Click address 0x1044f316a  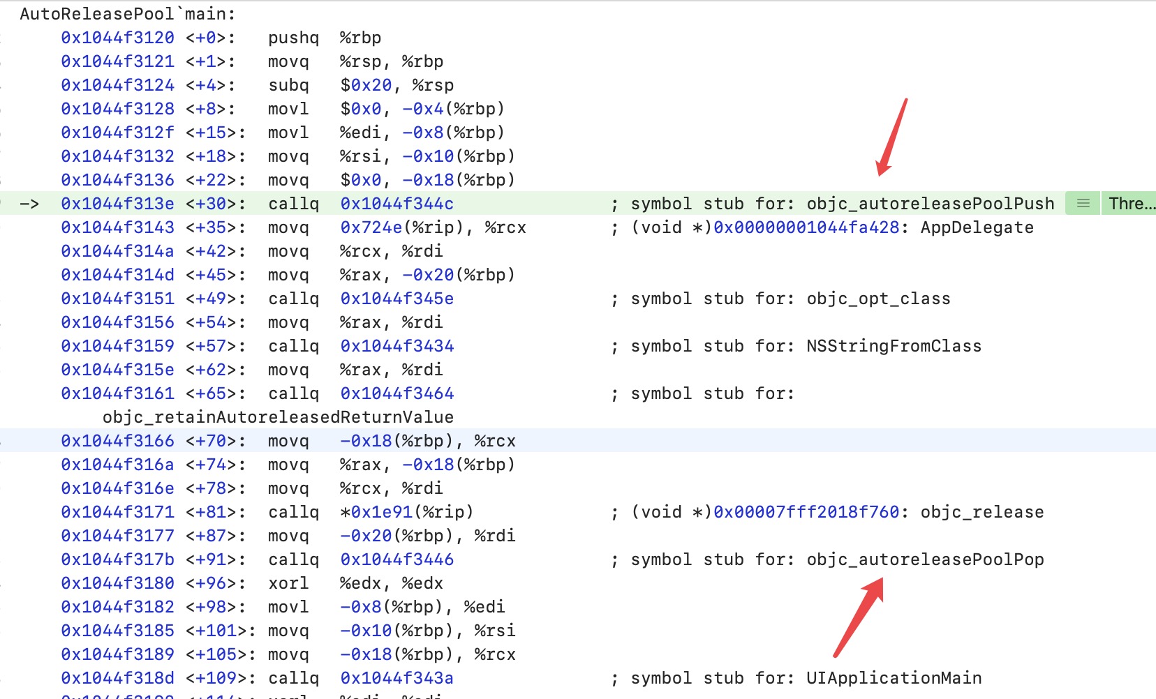click(117, 465)
